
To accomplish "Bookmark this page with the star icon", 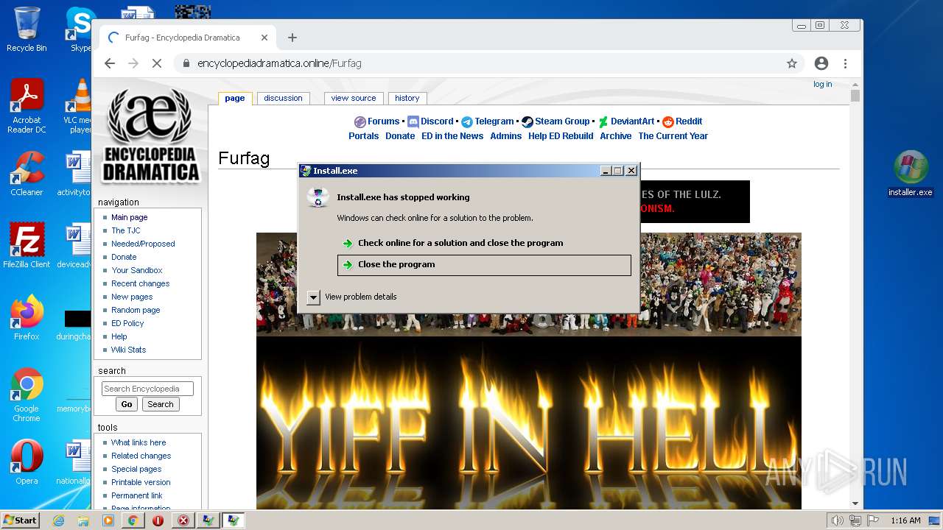I will tap(792, 63).
